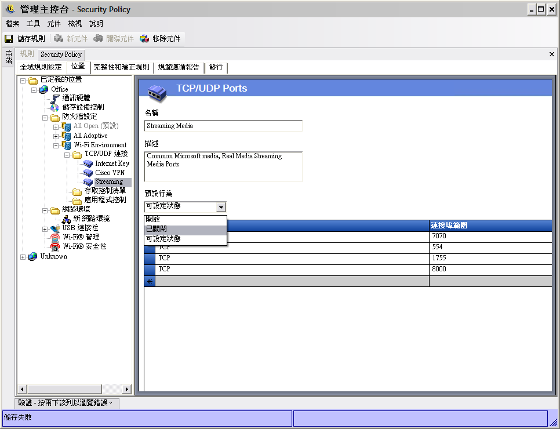Open the 工具 menu

33,24
